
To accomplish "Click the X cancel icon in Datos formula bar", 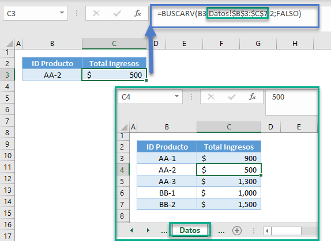I will (211, 97).
